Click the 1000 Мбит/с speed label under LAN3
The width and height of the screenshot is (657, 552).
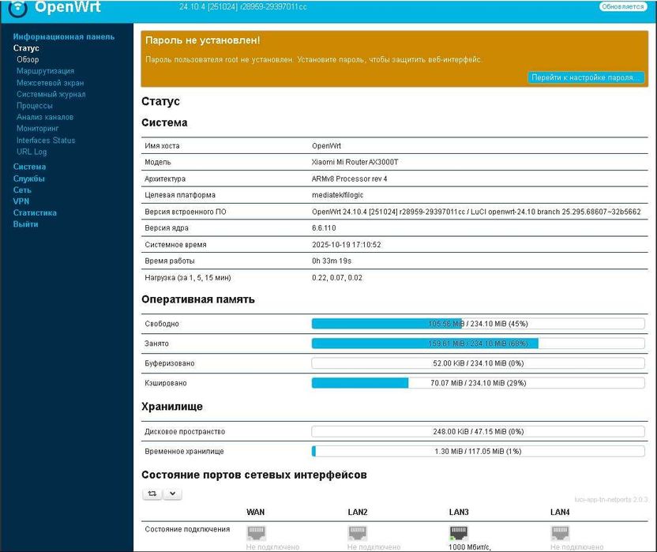(x=470, y=547)
